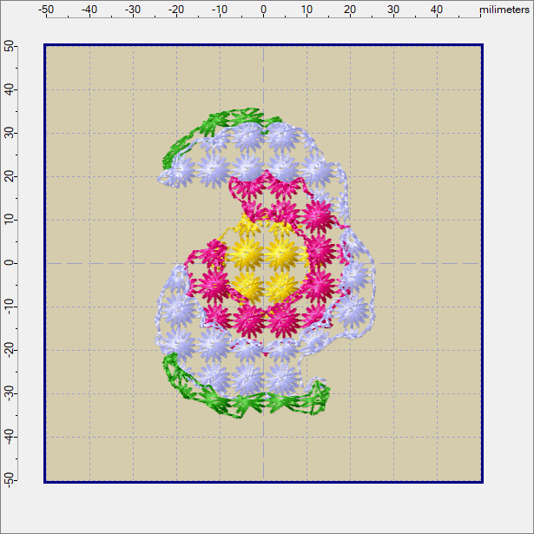Click the 20 mark on the vertical ruler
This screenshot has height=534, width=534.
[8, 176]
